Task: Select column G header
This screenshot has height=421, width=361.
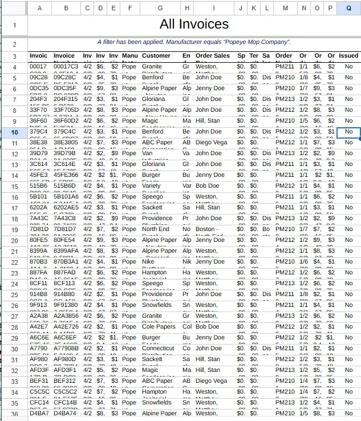Action: click(160, 8)
